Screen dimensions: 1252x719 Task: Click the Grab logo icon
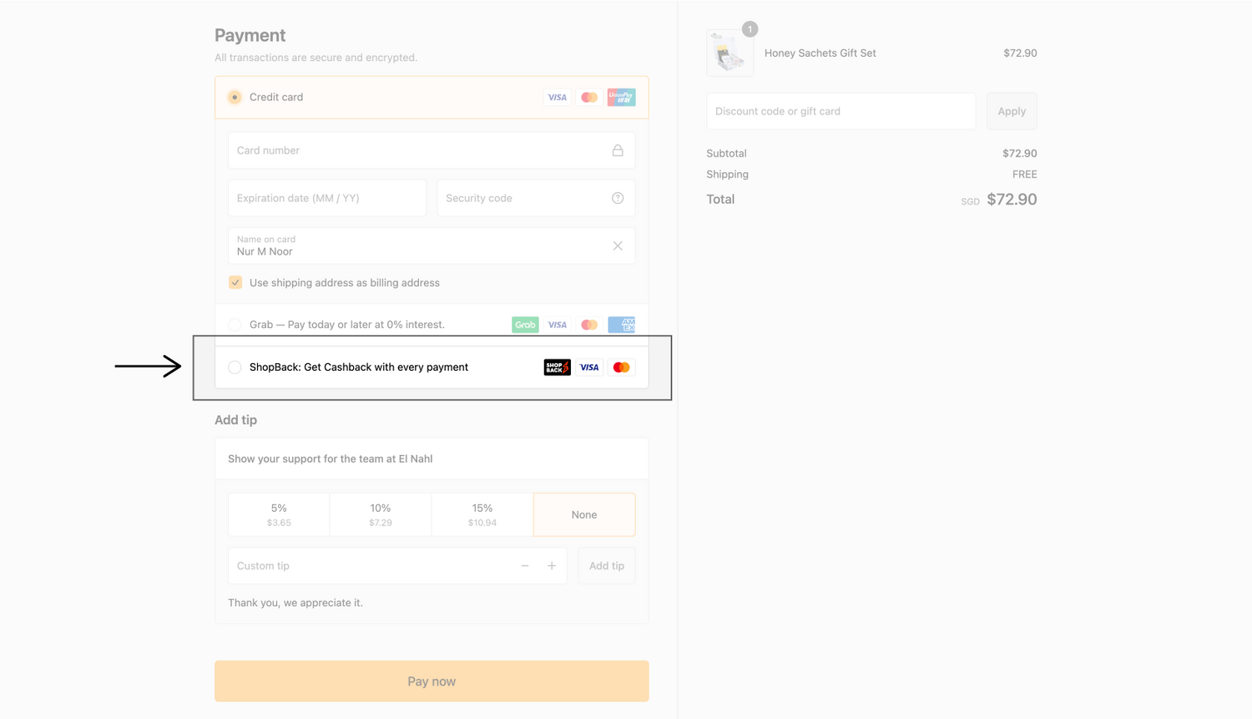tap(525, 325)
